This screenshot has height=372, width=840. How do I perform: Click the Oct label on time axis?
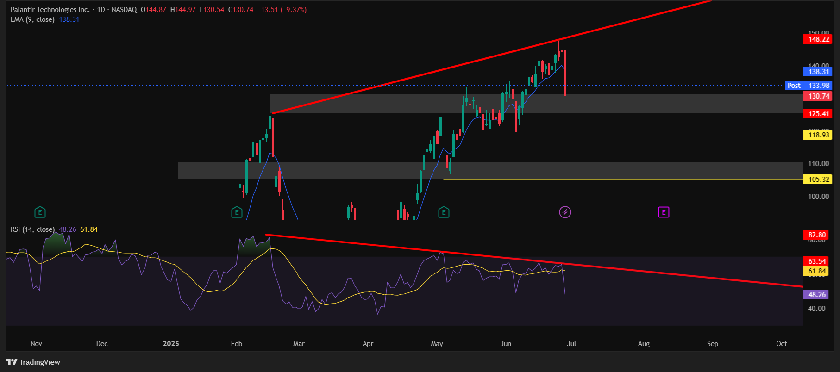point(782,344)
